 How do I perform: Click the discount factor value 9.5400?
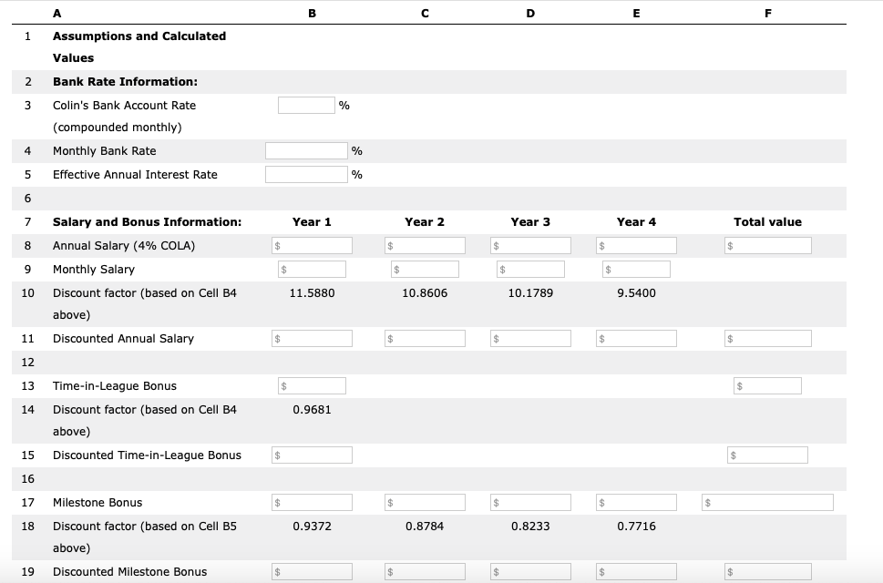pos(636,292)
